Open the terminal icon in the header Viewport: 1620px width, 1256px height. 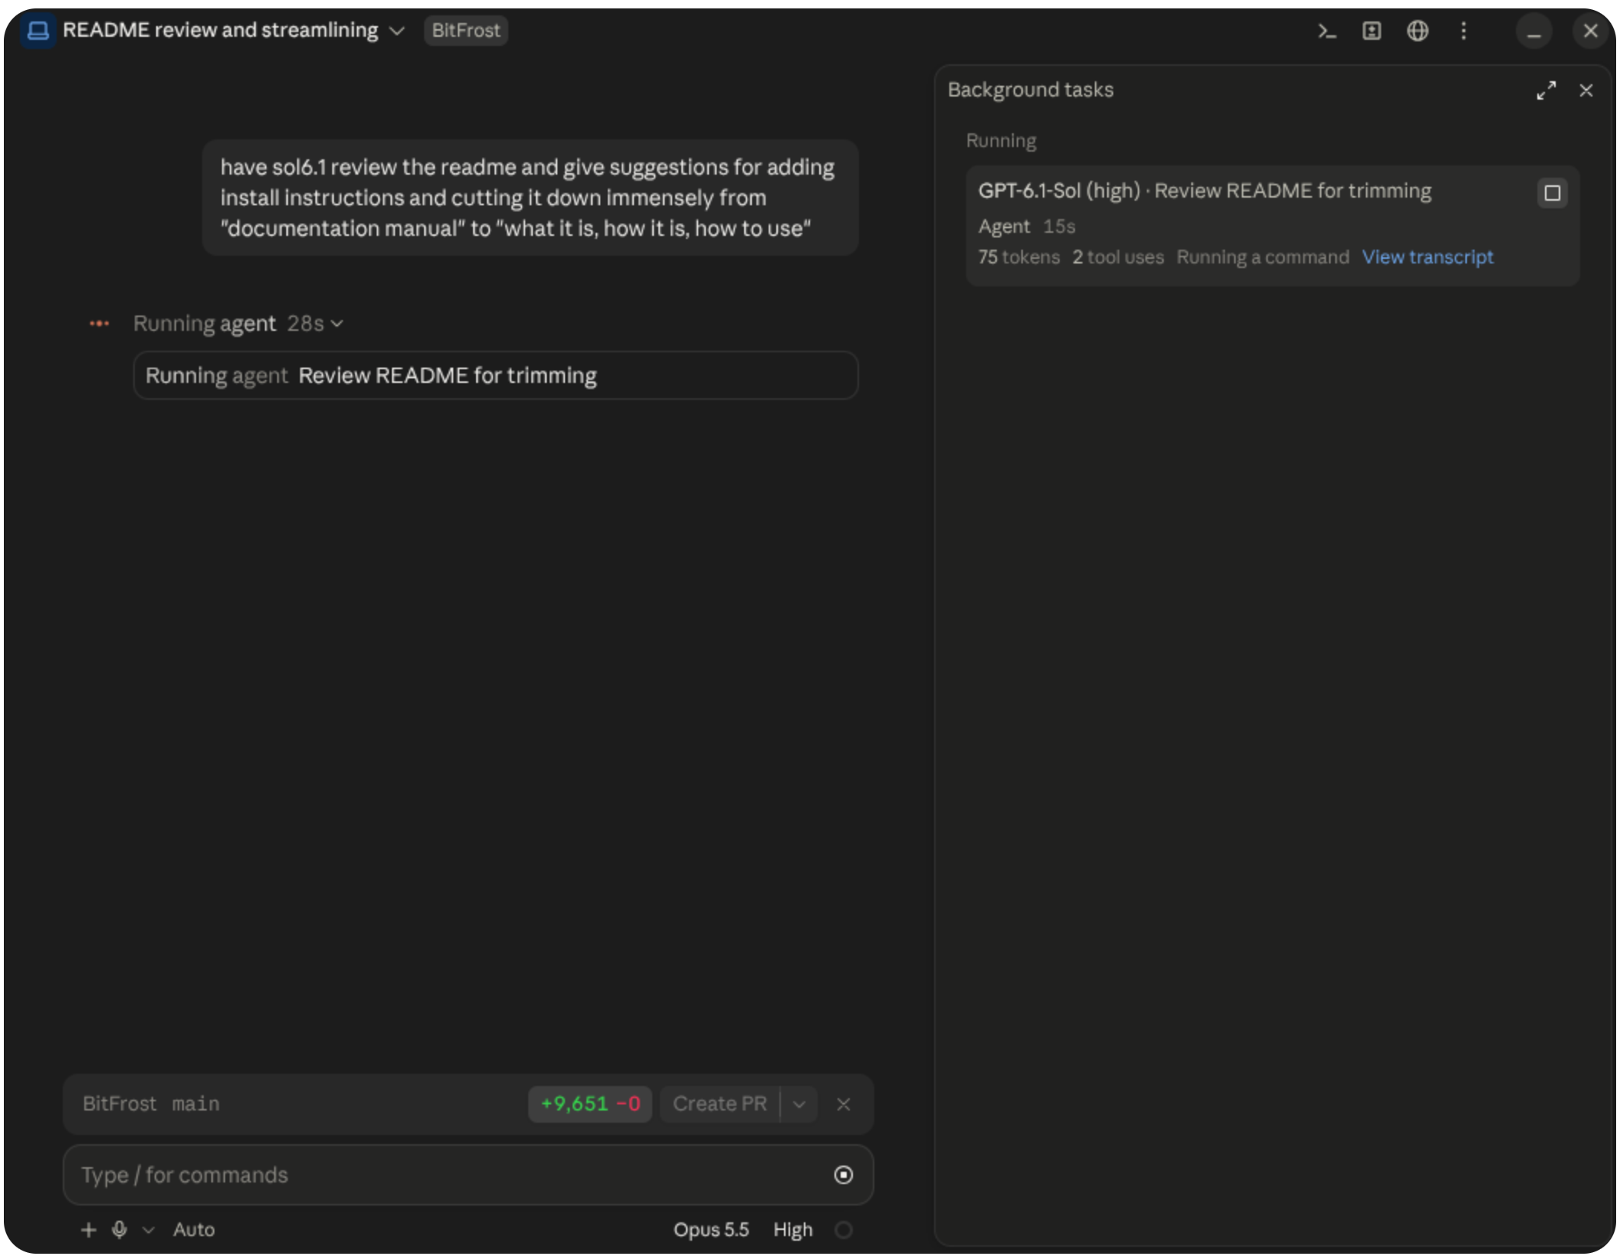click(x=1327, y=31)
